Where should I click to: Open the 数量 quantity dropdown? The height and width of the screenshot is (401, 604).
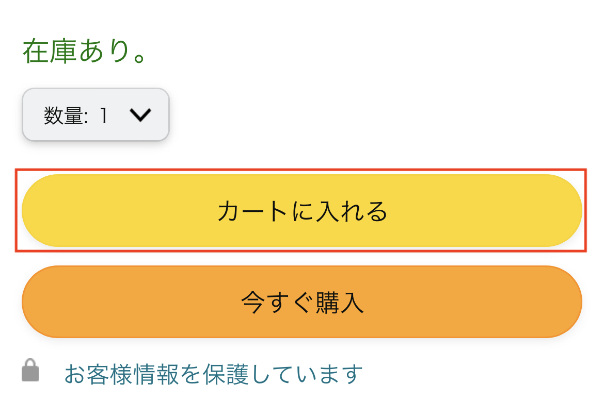click(x=96, y=115)
